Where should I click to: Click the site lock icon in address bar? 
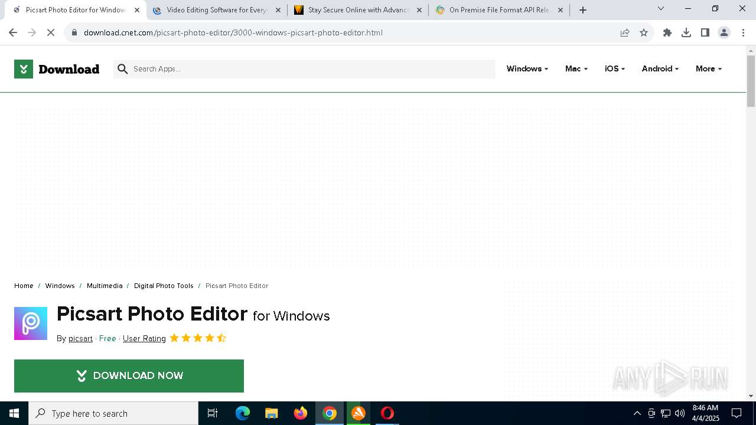coord(74,32)
